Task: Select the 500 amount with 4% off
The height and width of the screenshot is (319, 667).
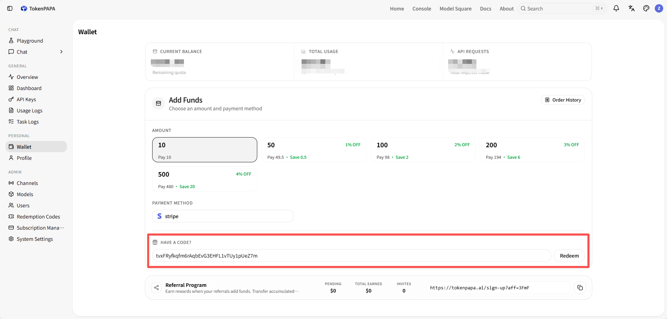Action: (205, 179)
